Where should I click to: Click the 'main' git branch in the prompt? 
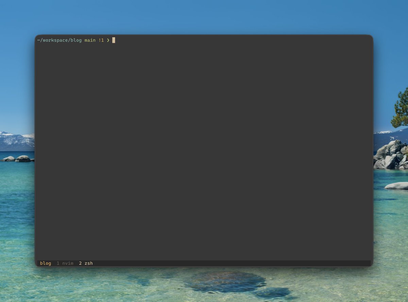coord(90,40)
